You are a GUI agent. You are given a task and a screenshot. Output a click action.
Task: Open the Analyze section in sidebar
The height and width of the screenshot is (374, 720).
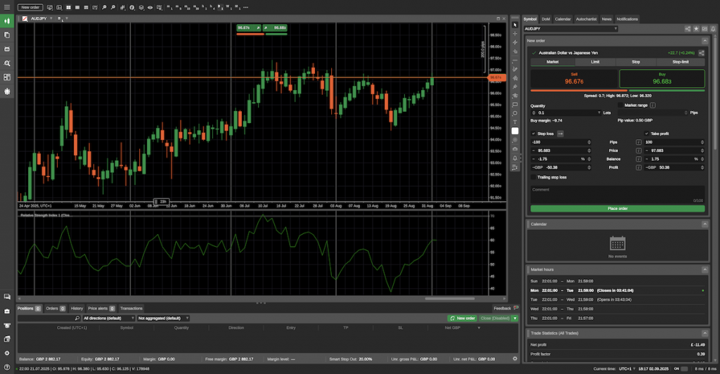point(7,63)
